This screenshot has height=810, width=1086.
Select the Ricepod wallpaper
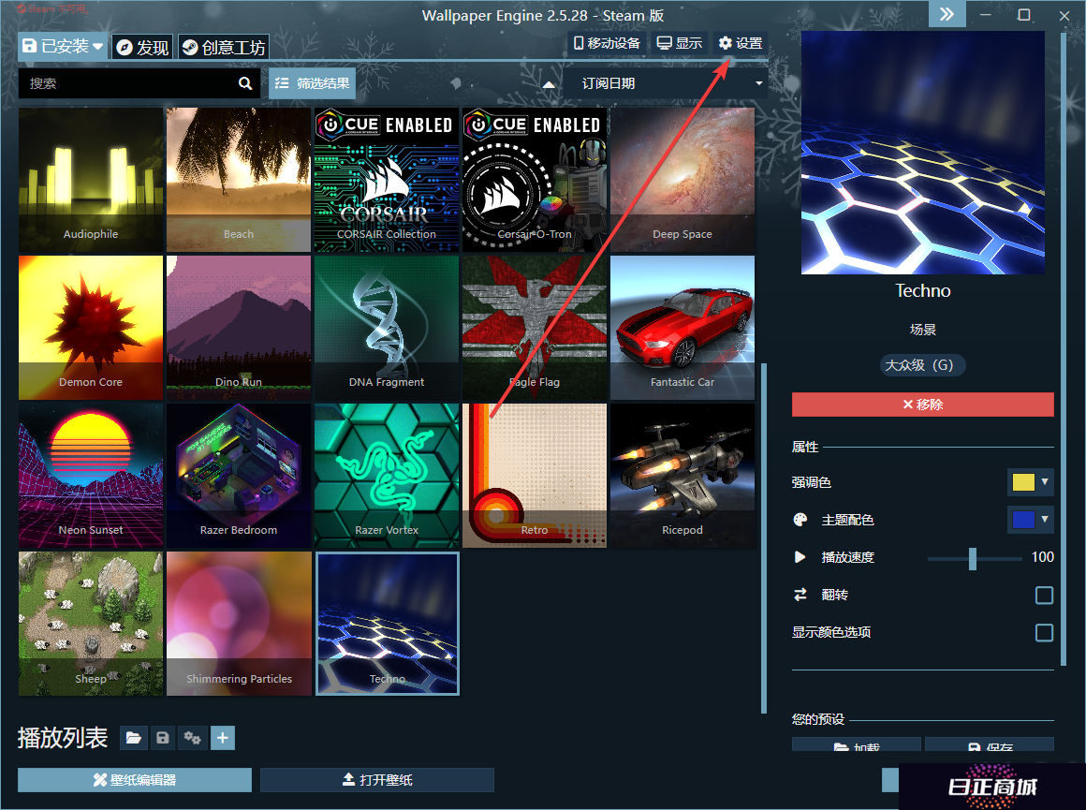coord(682,476)
